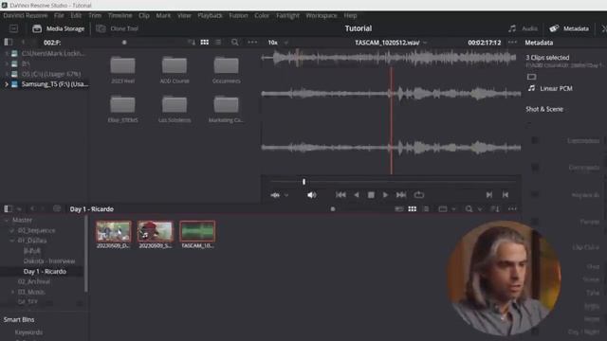The image size is (607, 341).
Task: Open media pool bin list dropdown arrow
Action: [19, 209]
